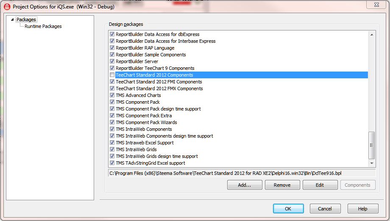390x221 pixels.
Task: Uncheck ReportBuilder Sample Components checkbox
Action: pos(112,55)
